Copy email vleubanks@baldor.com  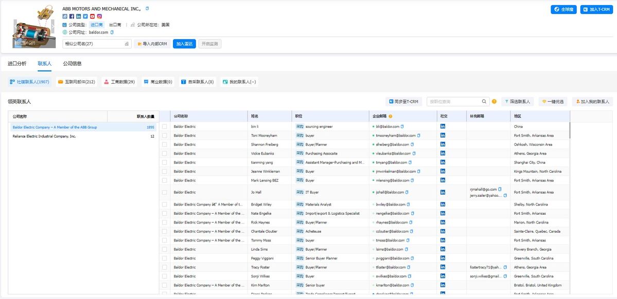(x=414, y=154)
